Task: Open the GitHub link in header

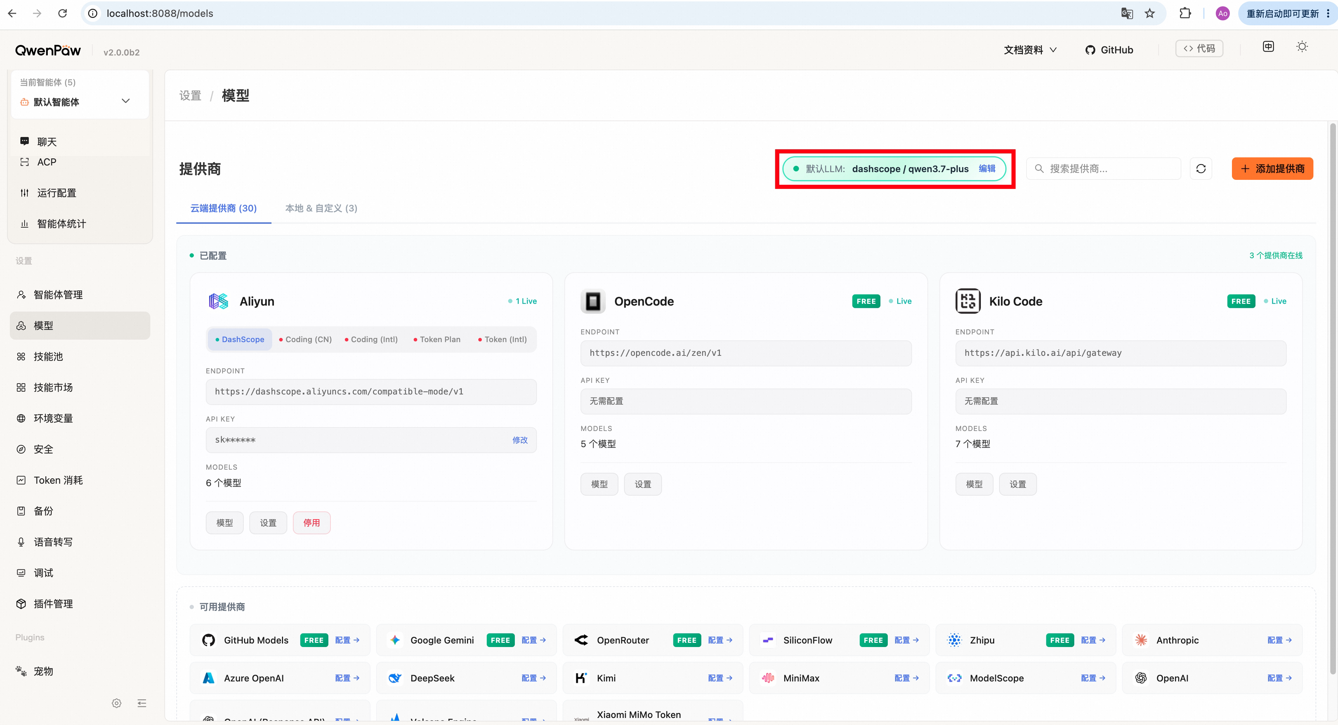Action: 1109,50
